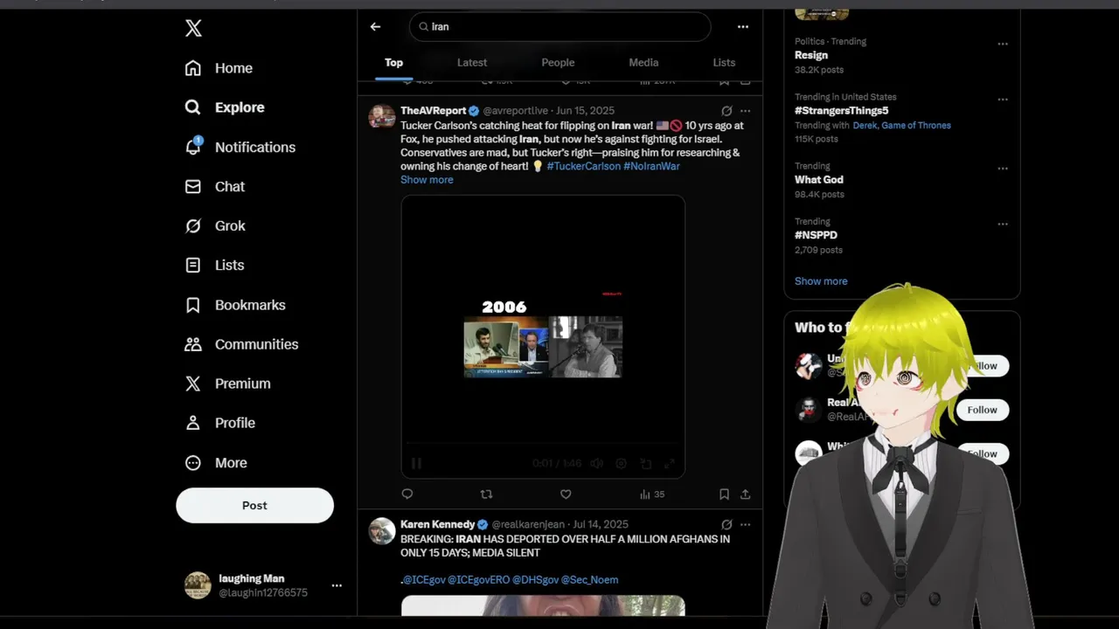Open Profile in sidebar
The width and height of the screenshot is (1119, 629).
pos(219,423)
